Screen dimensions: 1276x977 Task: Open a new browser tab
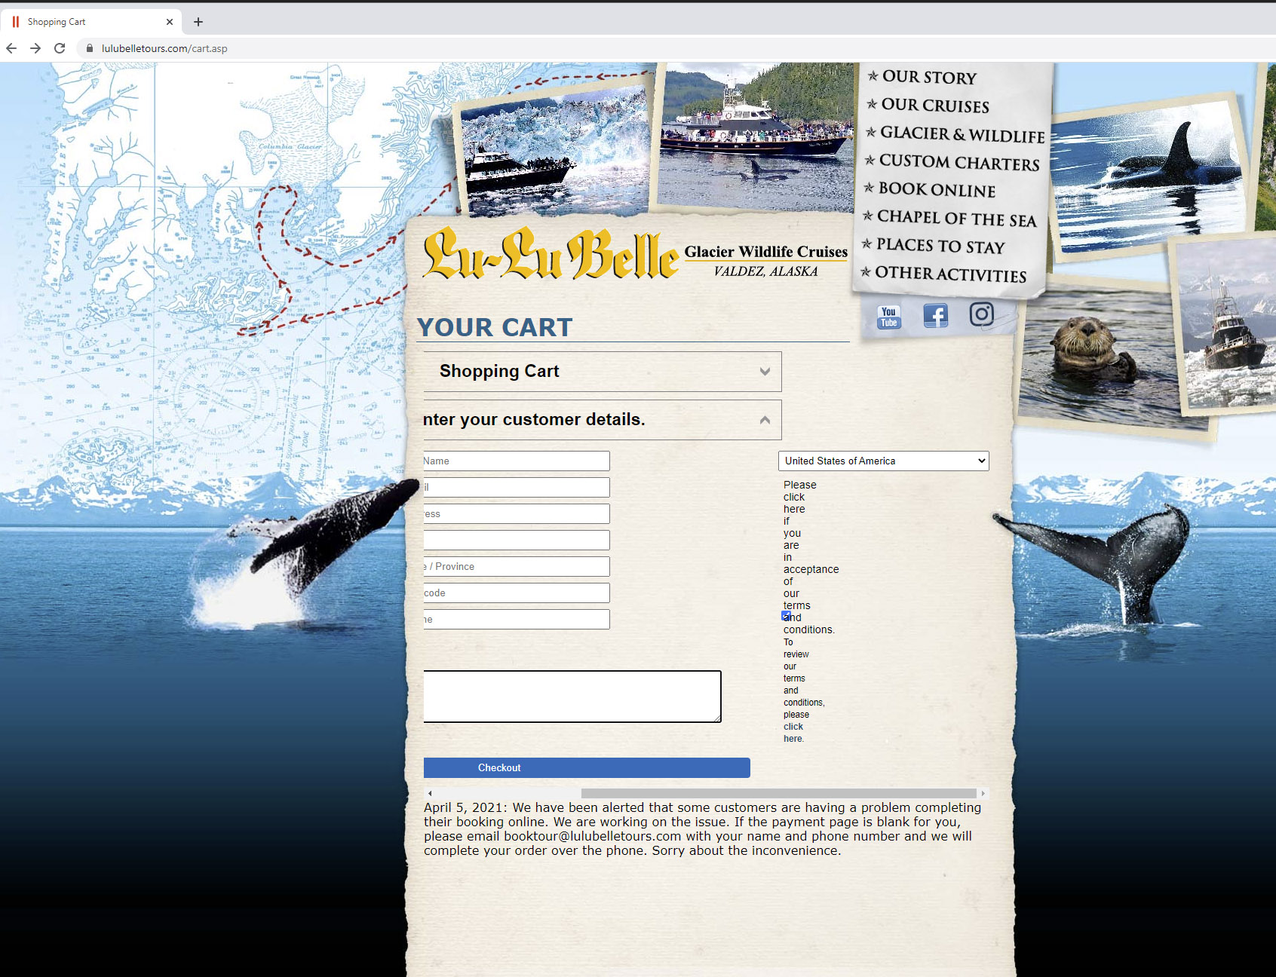[198, 22]
